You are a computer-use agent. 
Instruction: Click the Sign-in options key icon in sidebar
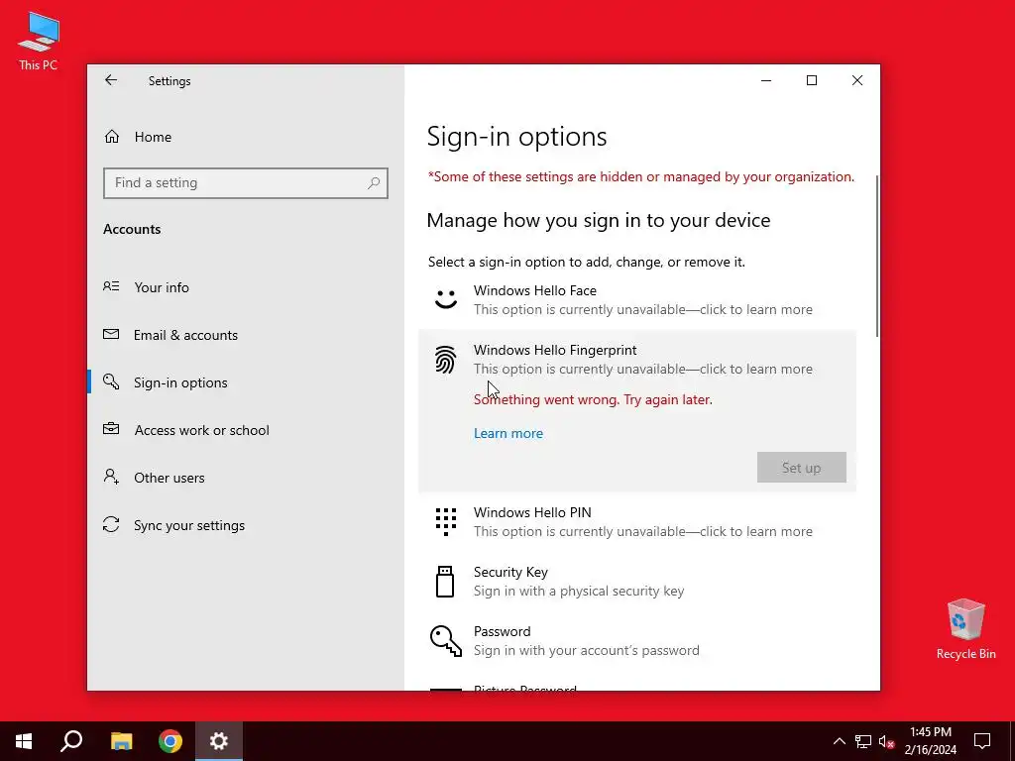pyautogui.click(x=111, y=381)
